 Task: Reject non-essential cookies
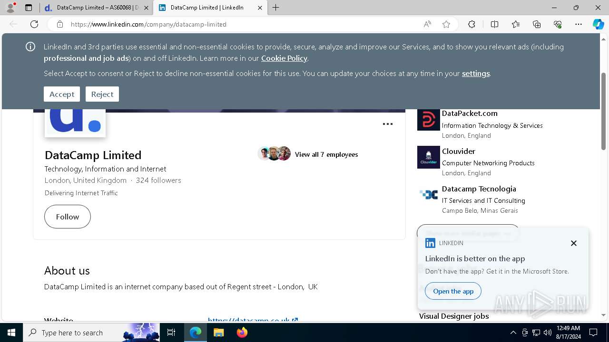tap(102, 94)
